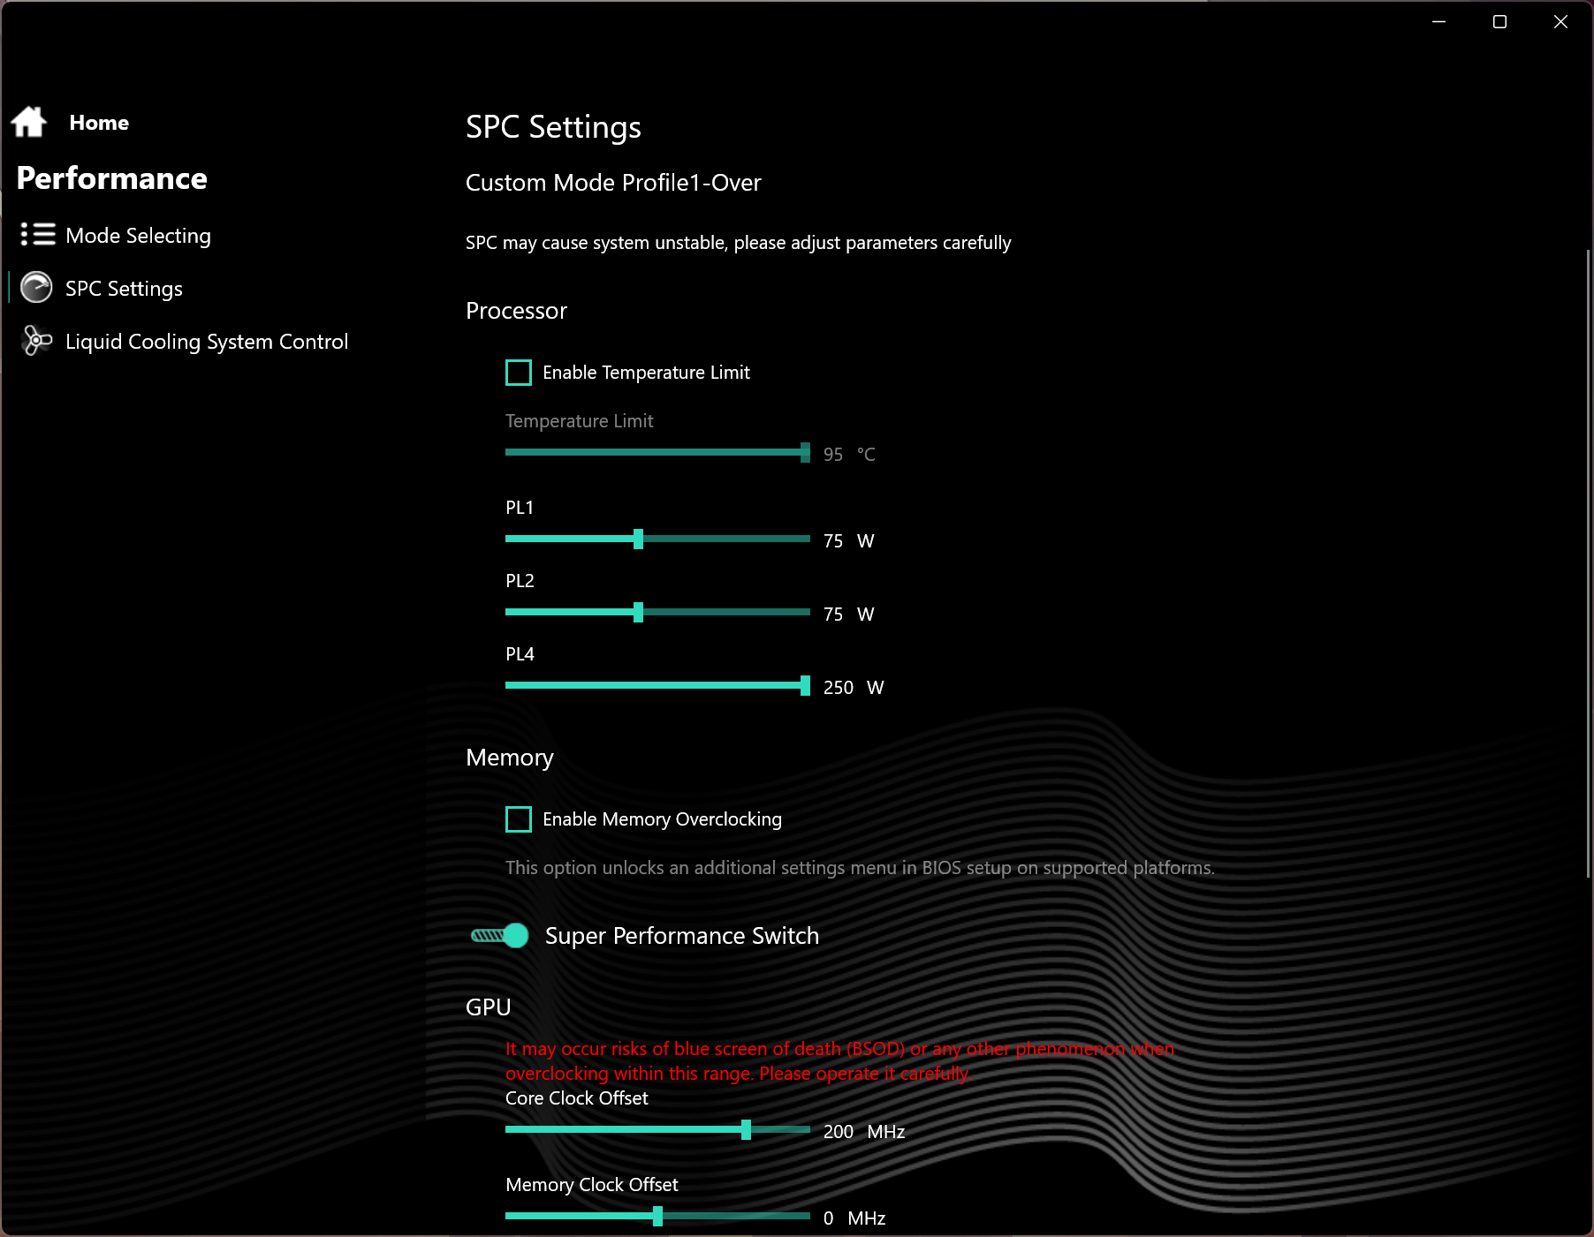Maximize the window
Viewport: 1594px width, 1237px height.
(x=1499, y=22)
